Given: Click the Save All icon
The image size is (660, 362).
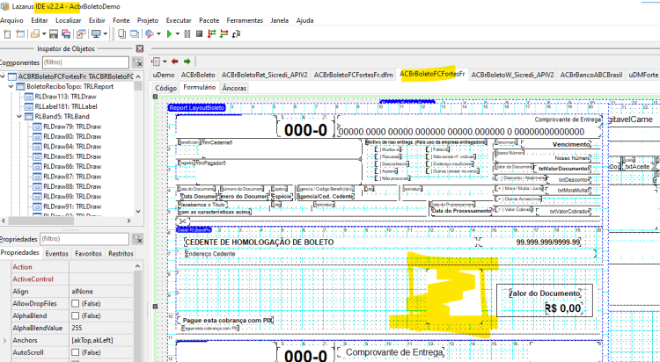Looking at the screenshot, I should point(66,34).
